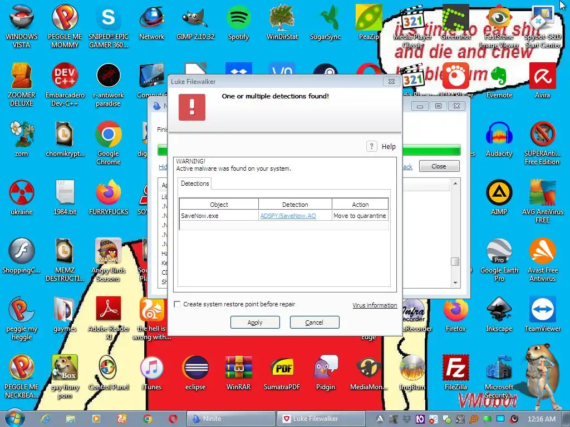
Task: Open SumatraPDF desktop icon
Action: pos(282,373)
